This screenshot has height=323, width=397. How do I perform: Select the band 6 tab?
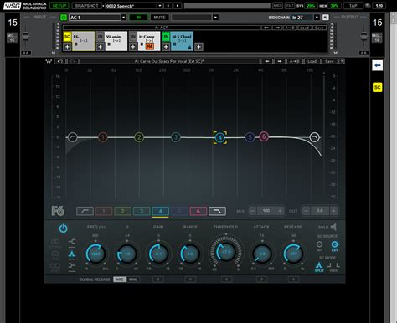pyautogui.click(x=198, y=211)
